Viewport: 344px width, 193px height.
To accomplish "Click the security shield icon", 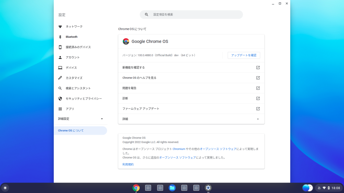I will 60,99.
